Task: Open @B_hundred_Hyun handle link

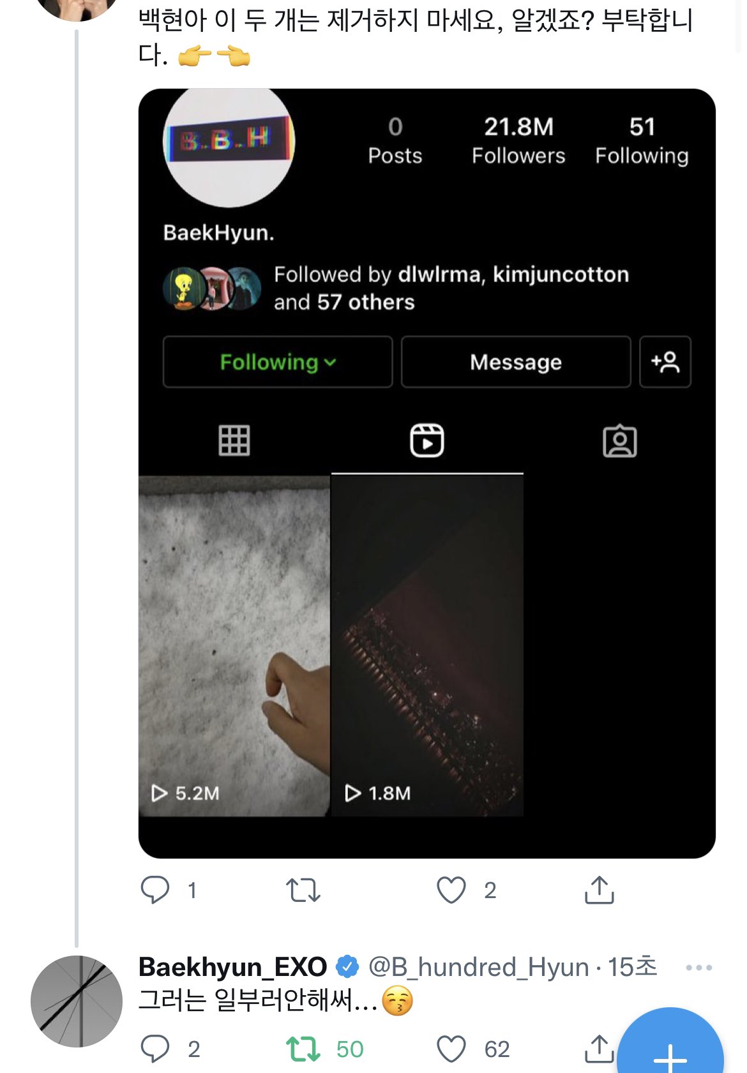Action: pos(478,968)
